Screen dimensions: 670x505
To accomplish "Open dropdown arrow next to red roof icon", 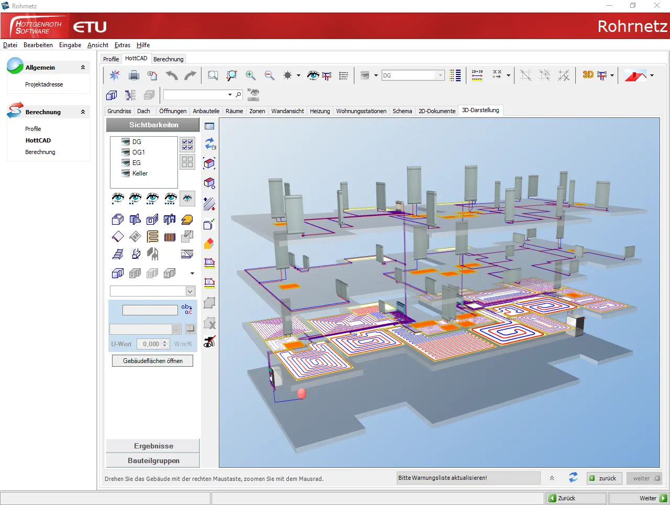I will click(652, 75).
